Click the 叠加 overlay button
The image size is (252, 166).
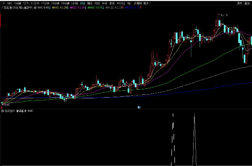click(x=247, y=3)
